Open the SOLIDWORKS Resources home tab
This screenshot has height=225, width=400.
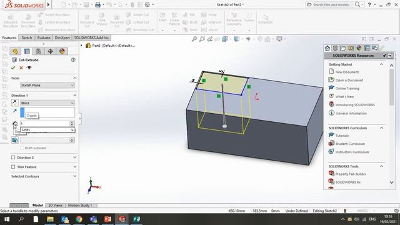point(327,48)
